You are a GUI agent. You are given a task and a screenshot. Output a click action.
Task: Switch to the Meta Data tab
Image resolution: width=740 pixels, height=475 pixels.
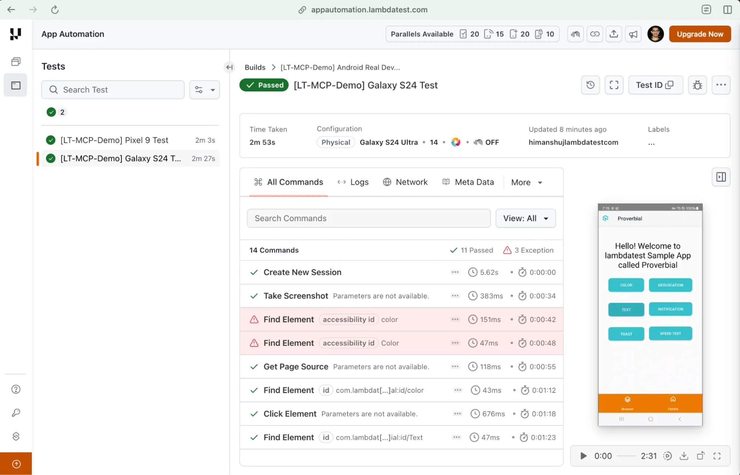[468, 182]
